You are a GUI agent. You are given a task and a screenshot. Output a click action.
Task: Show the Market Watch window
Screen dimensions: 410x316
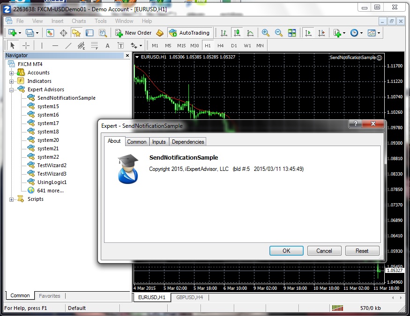pyautogui.click(x=50, y=33)
